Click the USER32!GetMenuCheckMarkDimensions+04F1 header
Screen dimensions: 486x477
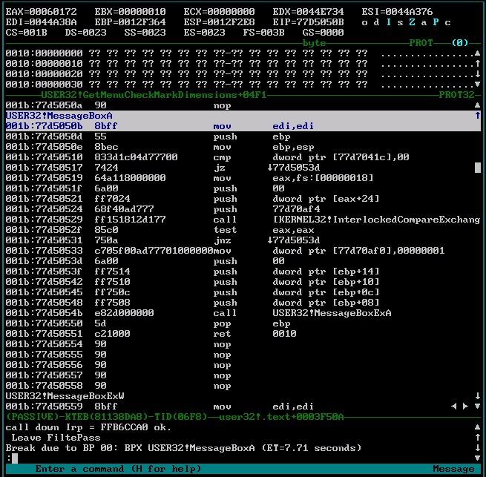coord(154,95)
